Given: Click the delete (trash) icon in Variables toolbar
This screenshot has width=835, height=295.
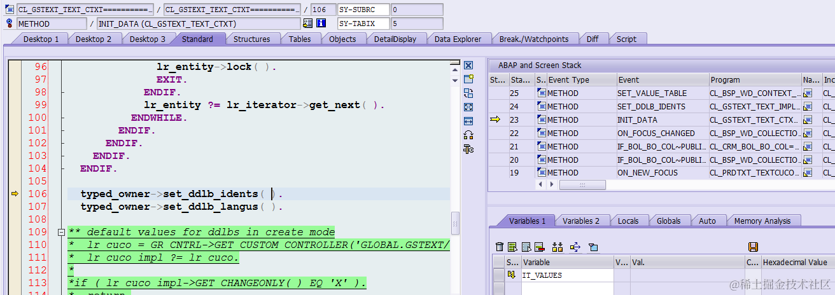Looking at the screenshot, I should pos(500,247).
